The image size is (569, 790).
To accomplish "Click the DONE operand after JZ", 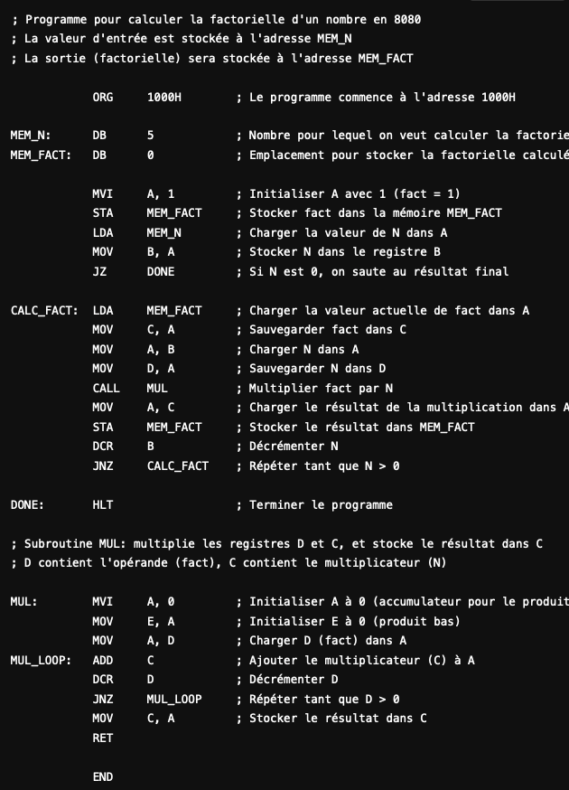I will (x=160, y=271).
